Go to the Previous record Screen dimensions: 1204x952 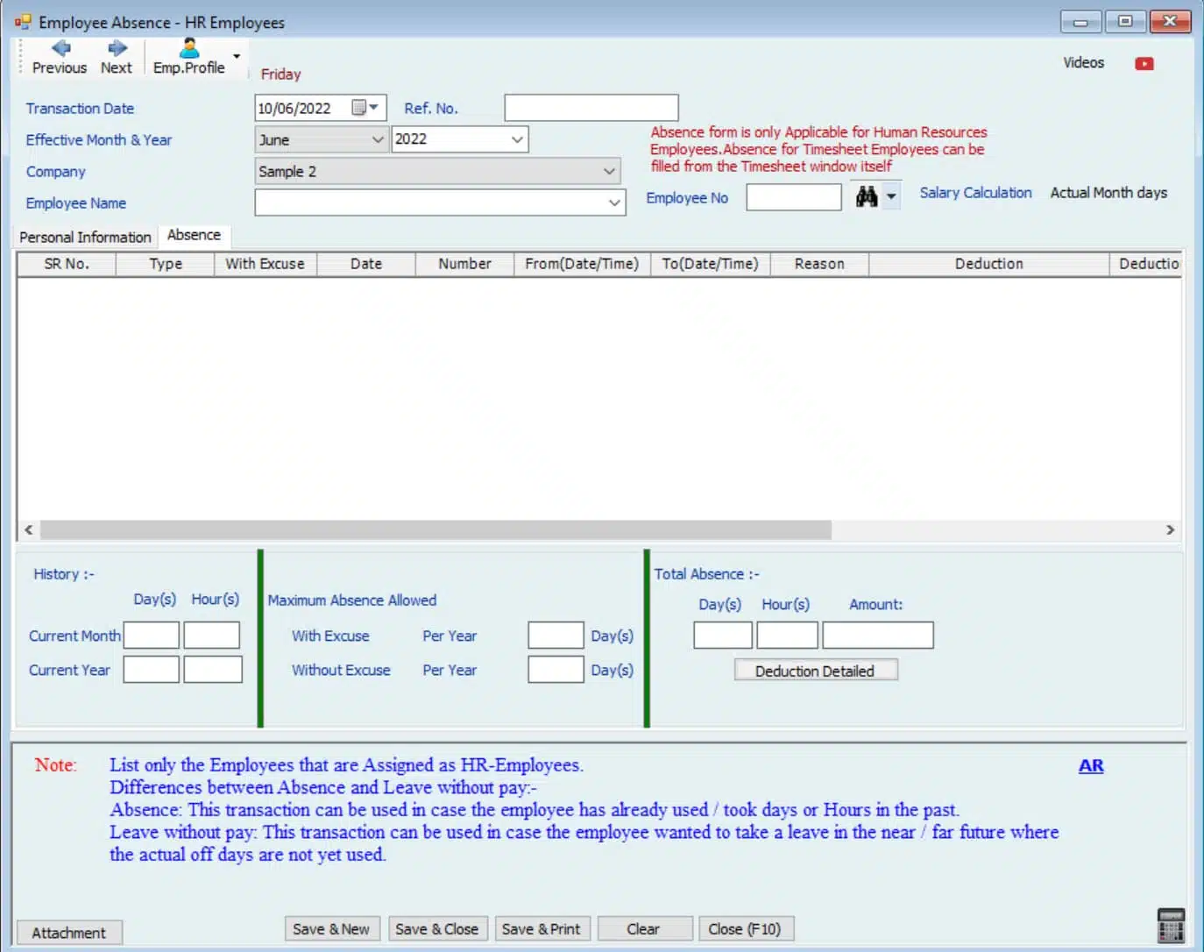click(60, 57)
